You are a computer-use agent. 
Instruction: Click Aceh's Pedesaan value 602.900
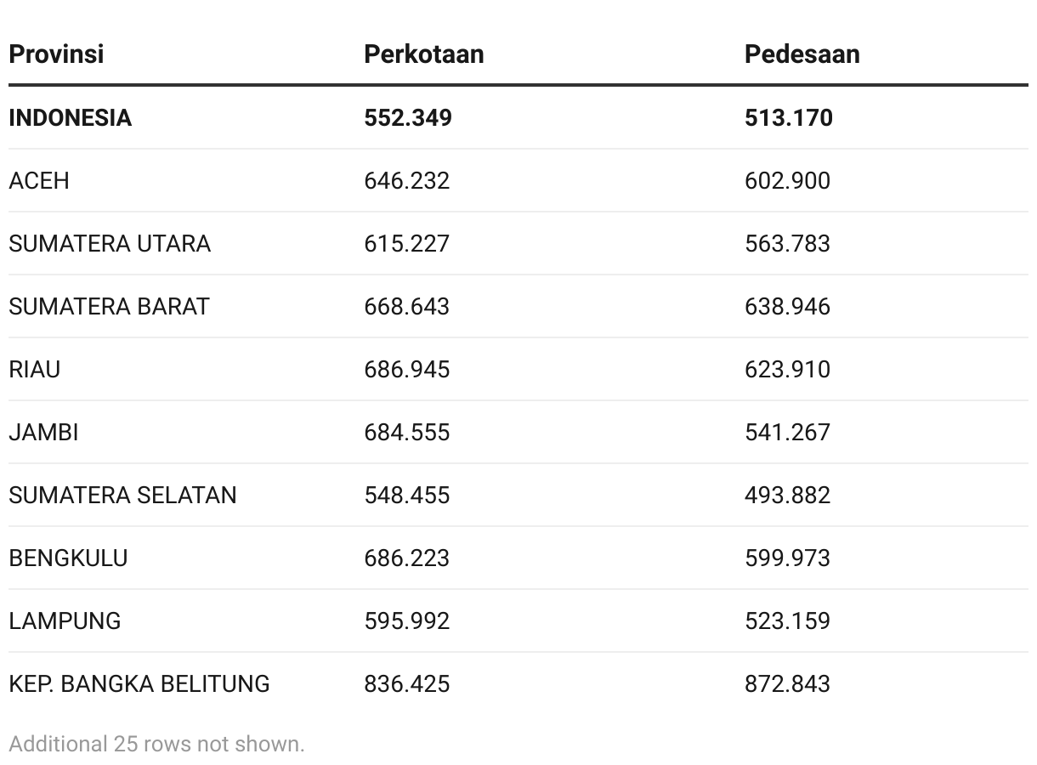tap(788, 180)
